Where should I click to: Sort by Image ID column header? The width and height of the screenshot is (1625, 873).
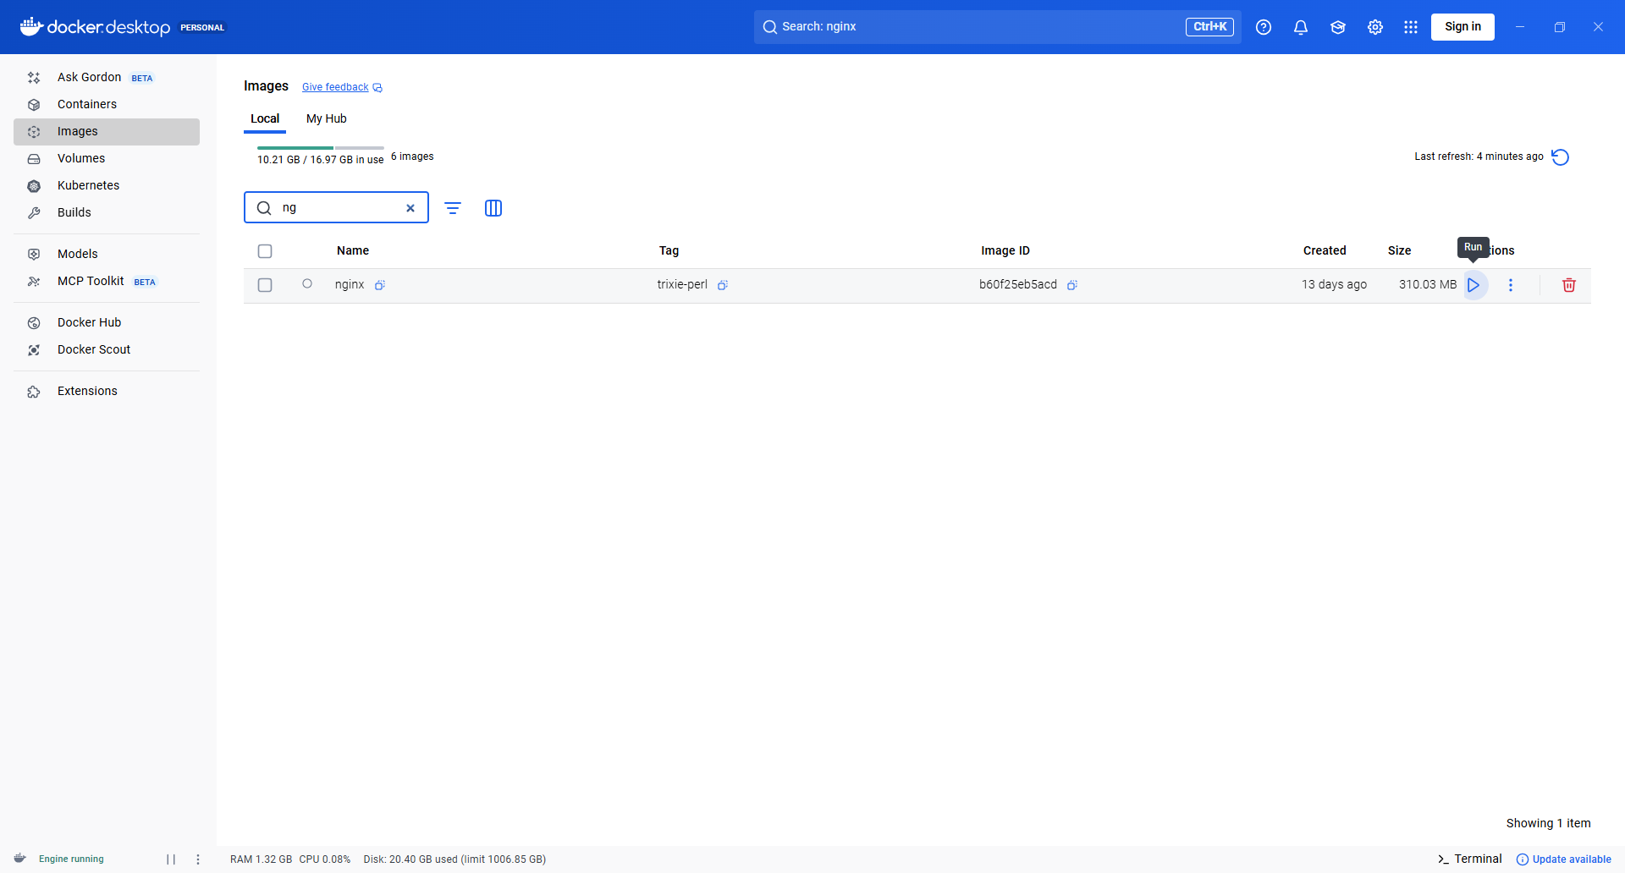tap(1005, 250)
